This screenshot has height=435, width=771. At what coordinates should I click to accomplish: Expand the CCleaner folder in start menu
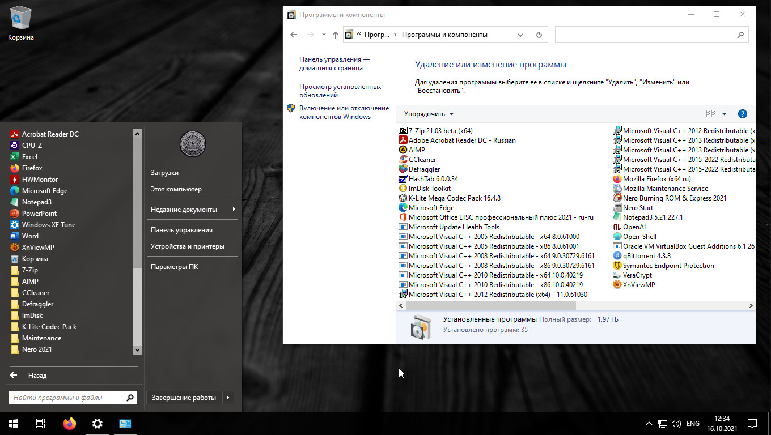[29, 293]
